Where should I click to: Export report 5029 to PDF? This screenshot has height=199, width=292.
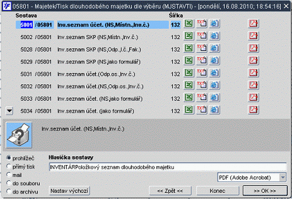pyautogui.click(x=253, y=61)
